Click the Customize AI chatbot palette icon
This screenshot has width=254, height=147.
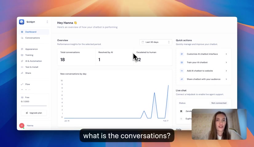tap(182, 54)
